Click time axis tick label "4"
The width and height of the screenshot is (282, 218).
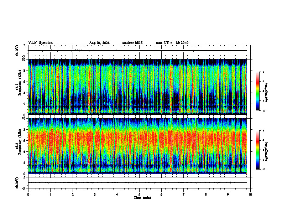tap(117, 194)
